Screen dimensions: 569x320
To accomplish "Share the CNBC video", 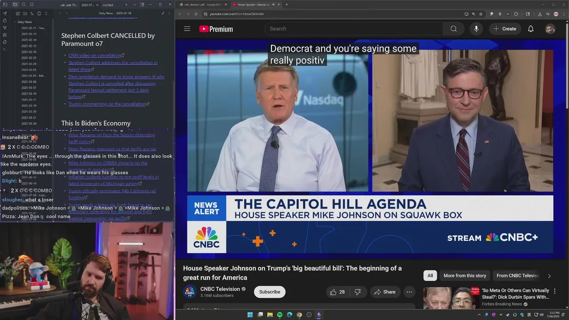I will (x=385, y=292).
